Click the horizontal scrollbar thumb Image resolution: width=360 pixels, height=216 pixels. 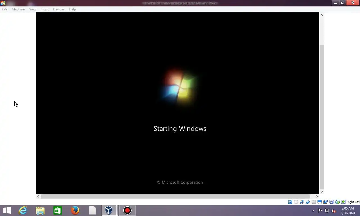tap(175, 197)
